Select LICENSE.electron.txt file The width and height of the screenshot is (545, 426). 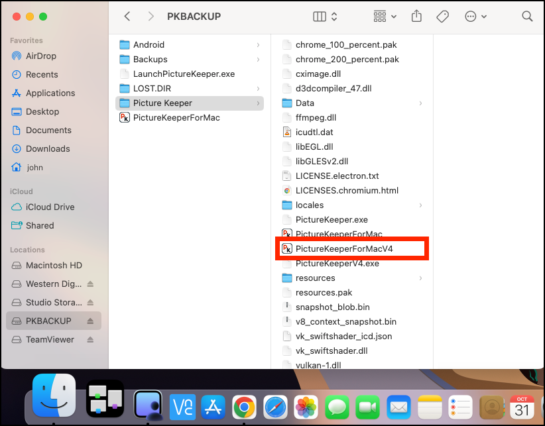352,176
